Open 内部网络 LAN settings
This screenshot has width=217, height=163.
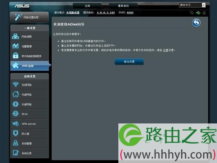(x=30, y=95)
